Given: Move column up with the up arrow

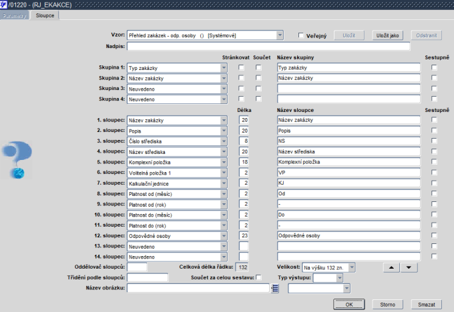Looking at the screenshot, I should pyautogui.click(x=391, y=268).
